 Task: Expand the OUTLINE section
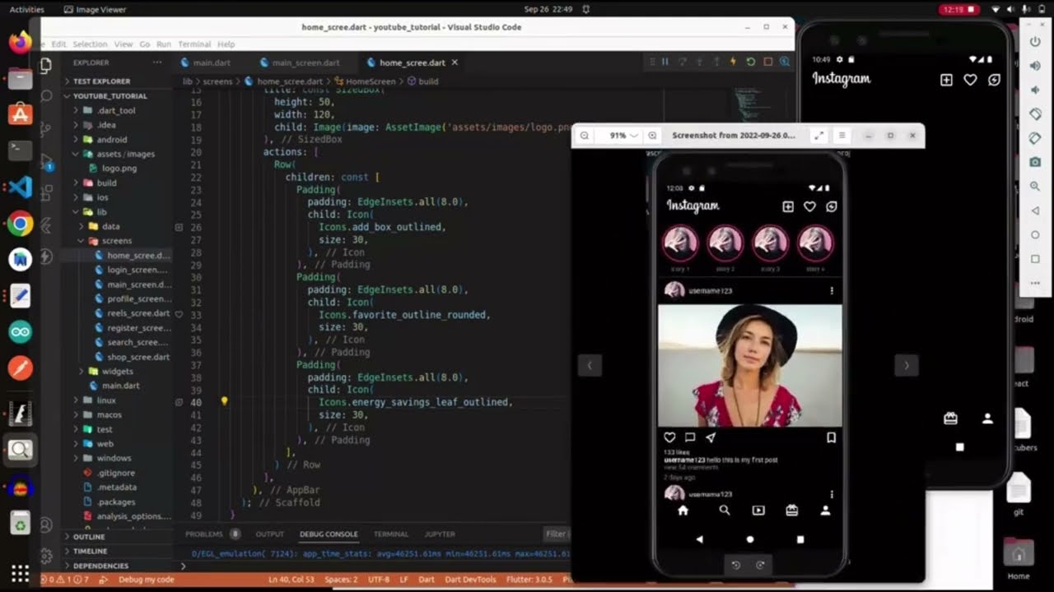point(89,537)
